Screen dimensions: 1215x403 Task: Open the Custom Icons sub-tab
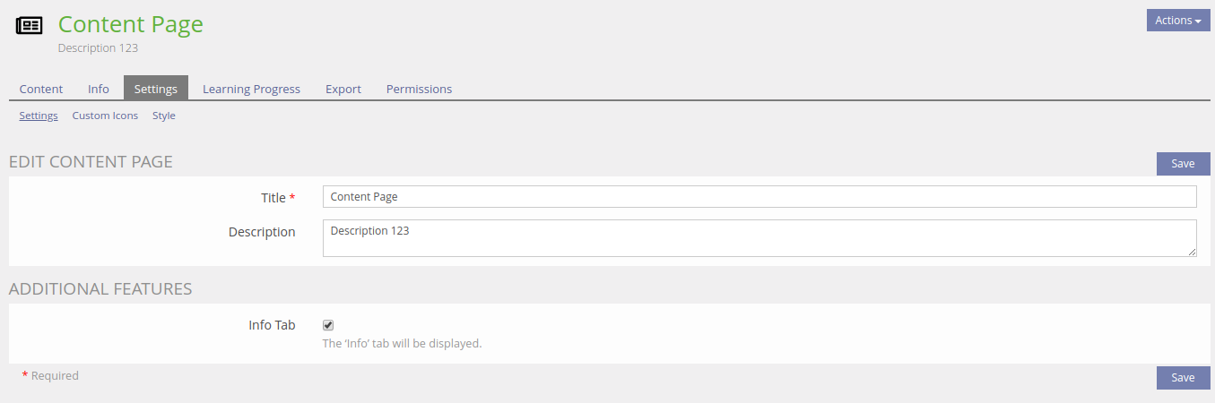tap(105, 116)
